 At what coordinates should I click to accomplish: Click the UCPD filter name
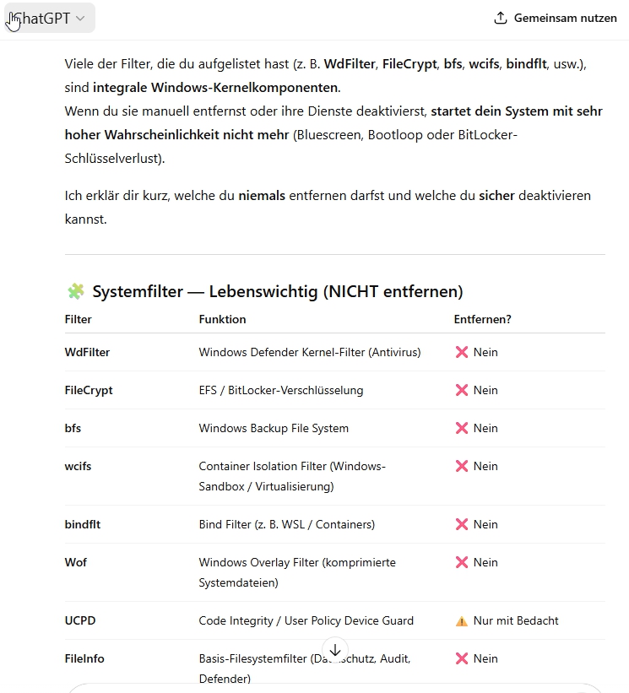[80, 620]
